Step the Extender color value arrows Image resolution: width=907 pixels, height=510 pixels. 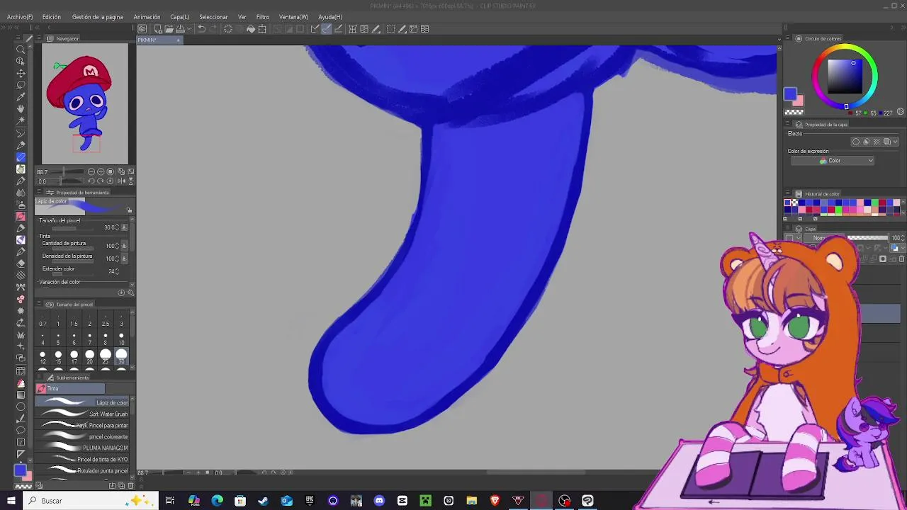[x=118, y=271]
